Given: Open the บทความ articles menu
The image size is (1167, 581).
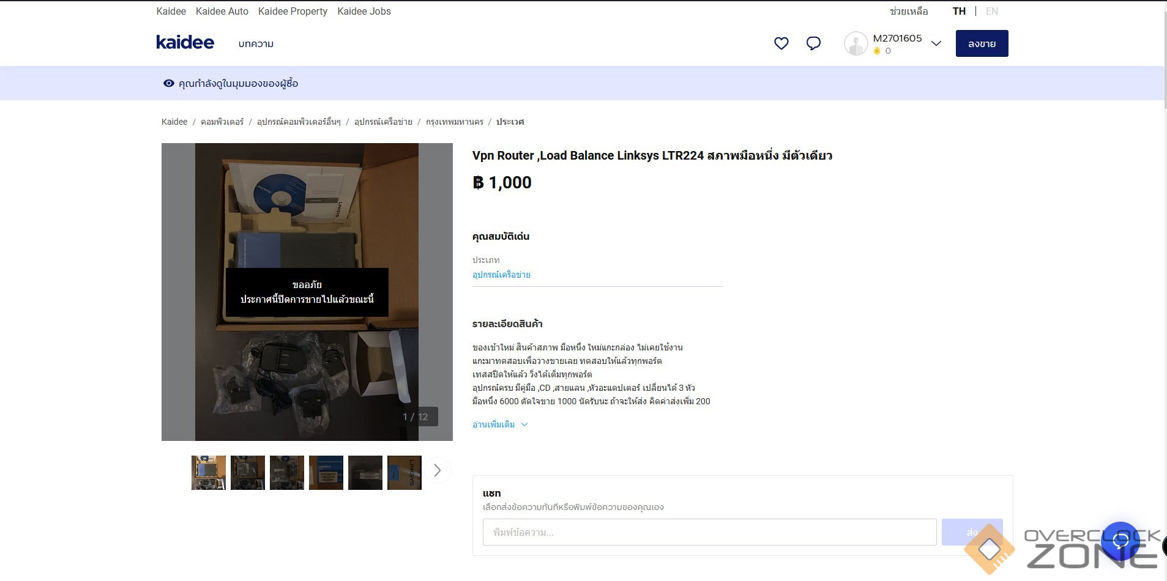Looking at the screenshot, I should (x=256, y=44).
